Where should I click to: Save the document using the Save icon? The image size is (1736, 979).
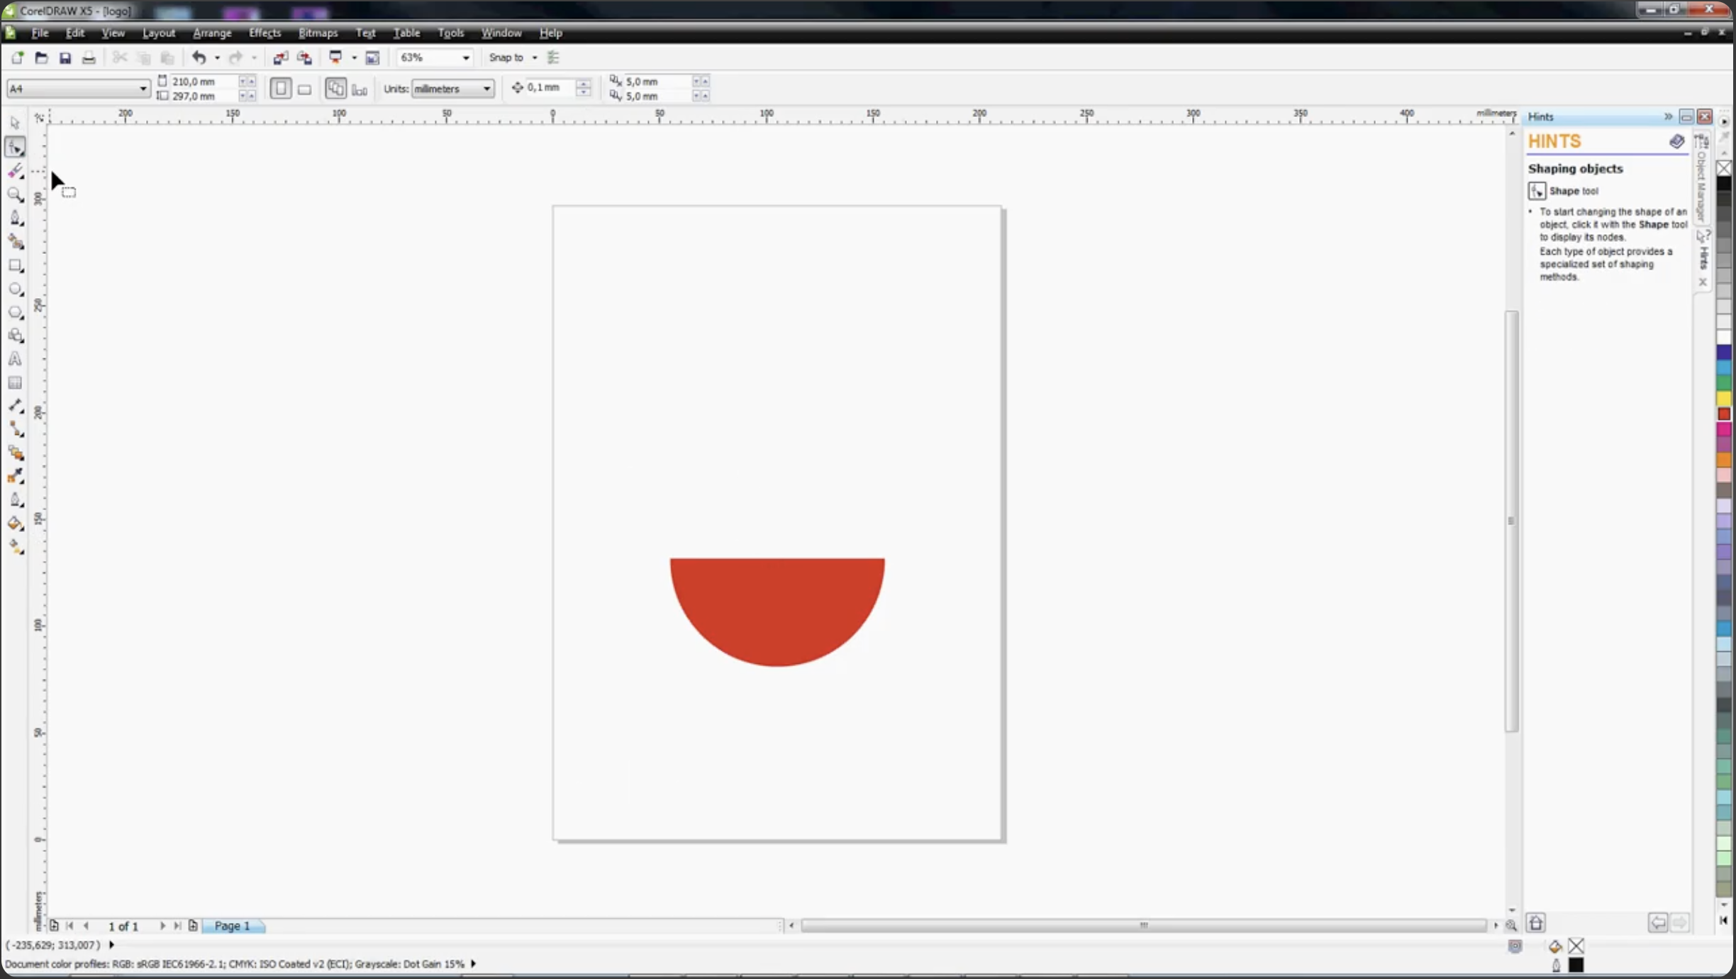tap(65, 57)
